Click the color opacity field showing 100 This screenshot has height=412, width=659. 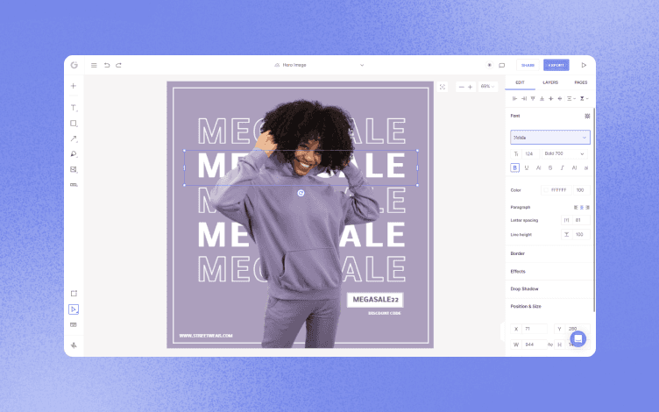tap(582, 190)
